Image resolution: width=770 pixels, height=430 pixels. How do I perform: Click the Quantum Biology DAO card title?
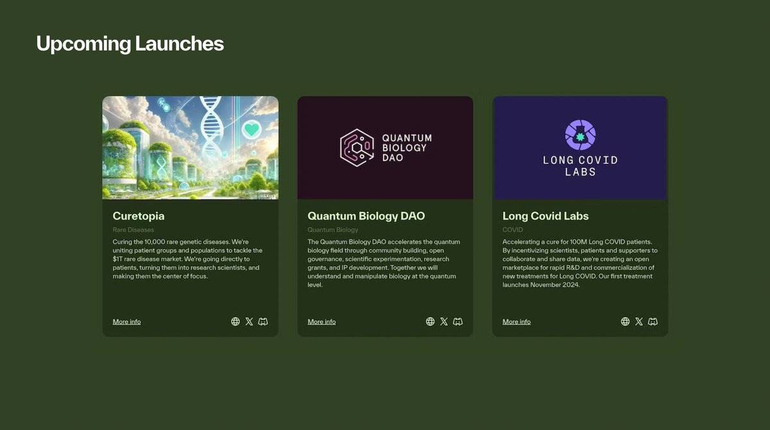tap(366, 216)
